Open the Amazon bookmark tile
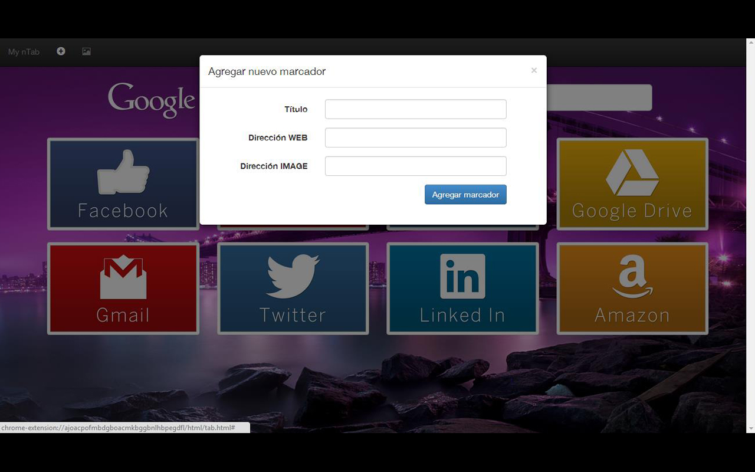This screenshot has width=755, height=472. click(632, 289)
